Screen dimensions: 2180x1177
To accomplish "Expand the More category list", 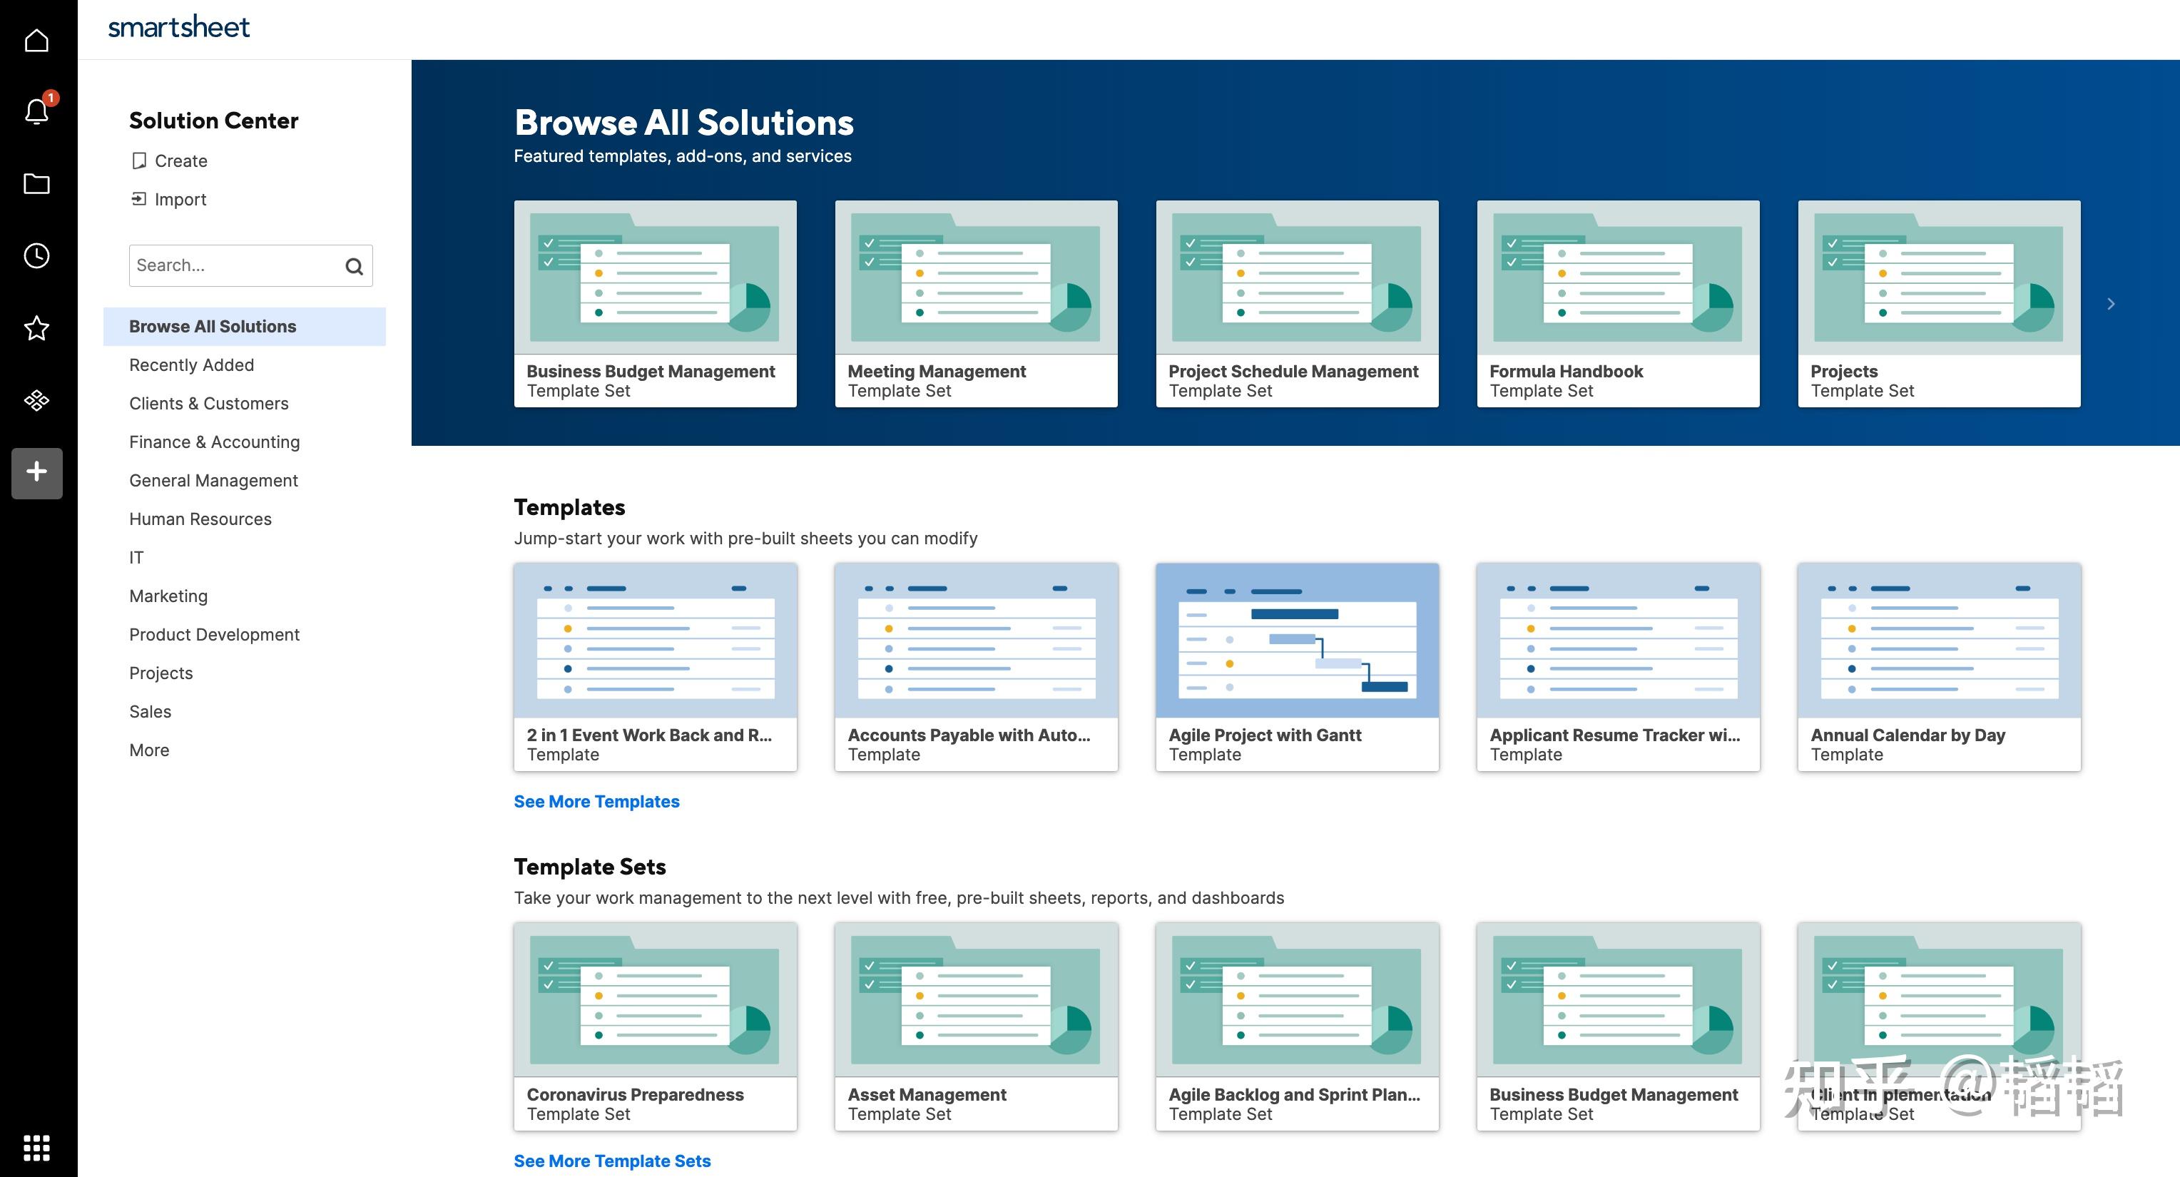I will coord(149,750).
